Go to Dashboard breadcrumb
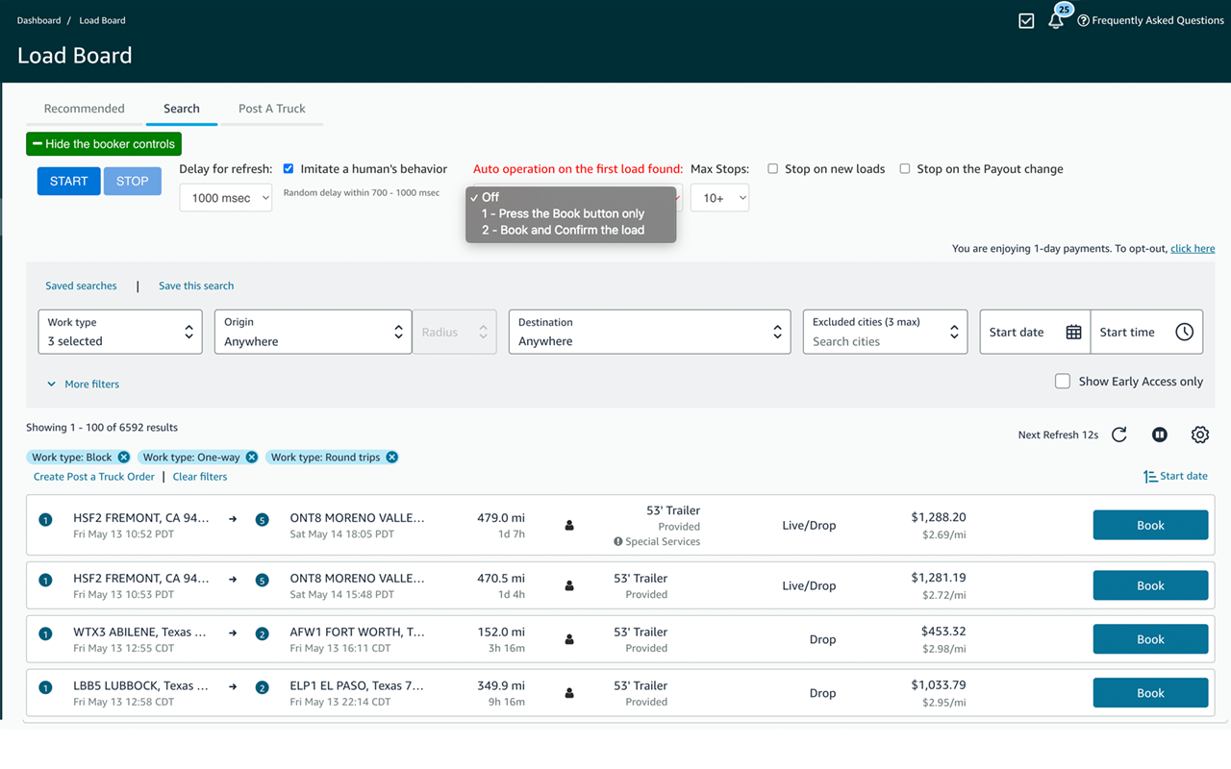 click(38, 20)
